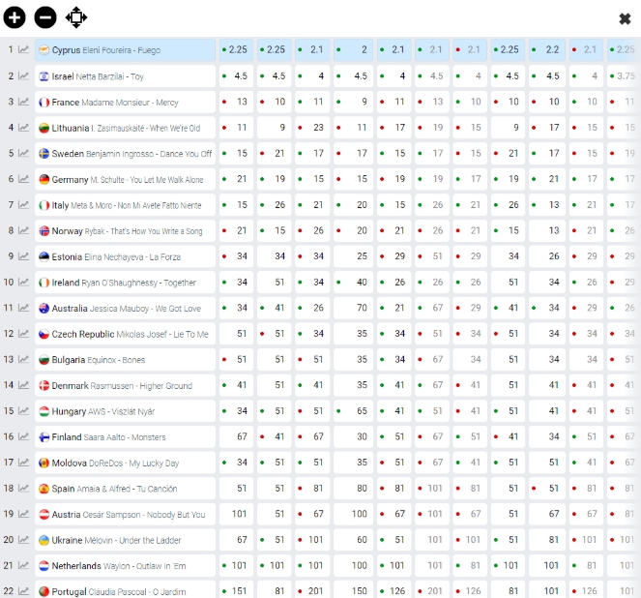Click Israel last-column odds 3.75

624,76
